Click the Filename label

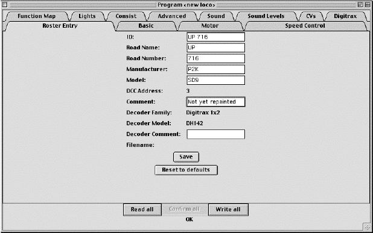141,145
